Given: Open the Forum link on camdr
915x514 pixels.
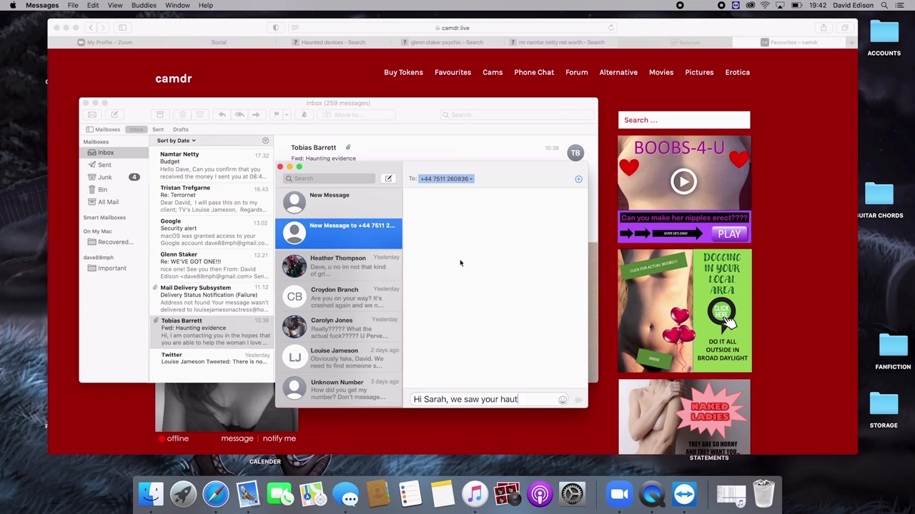Looking at the screenshot, I should [576, 72].
